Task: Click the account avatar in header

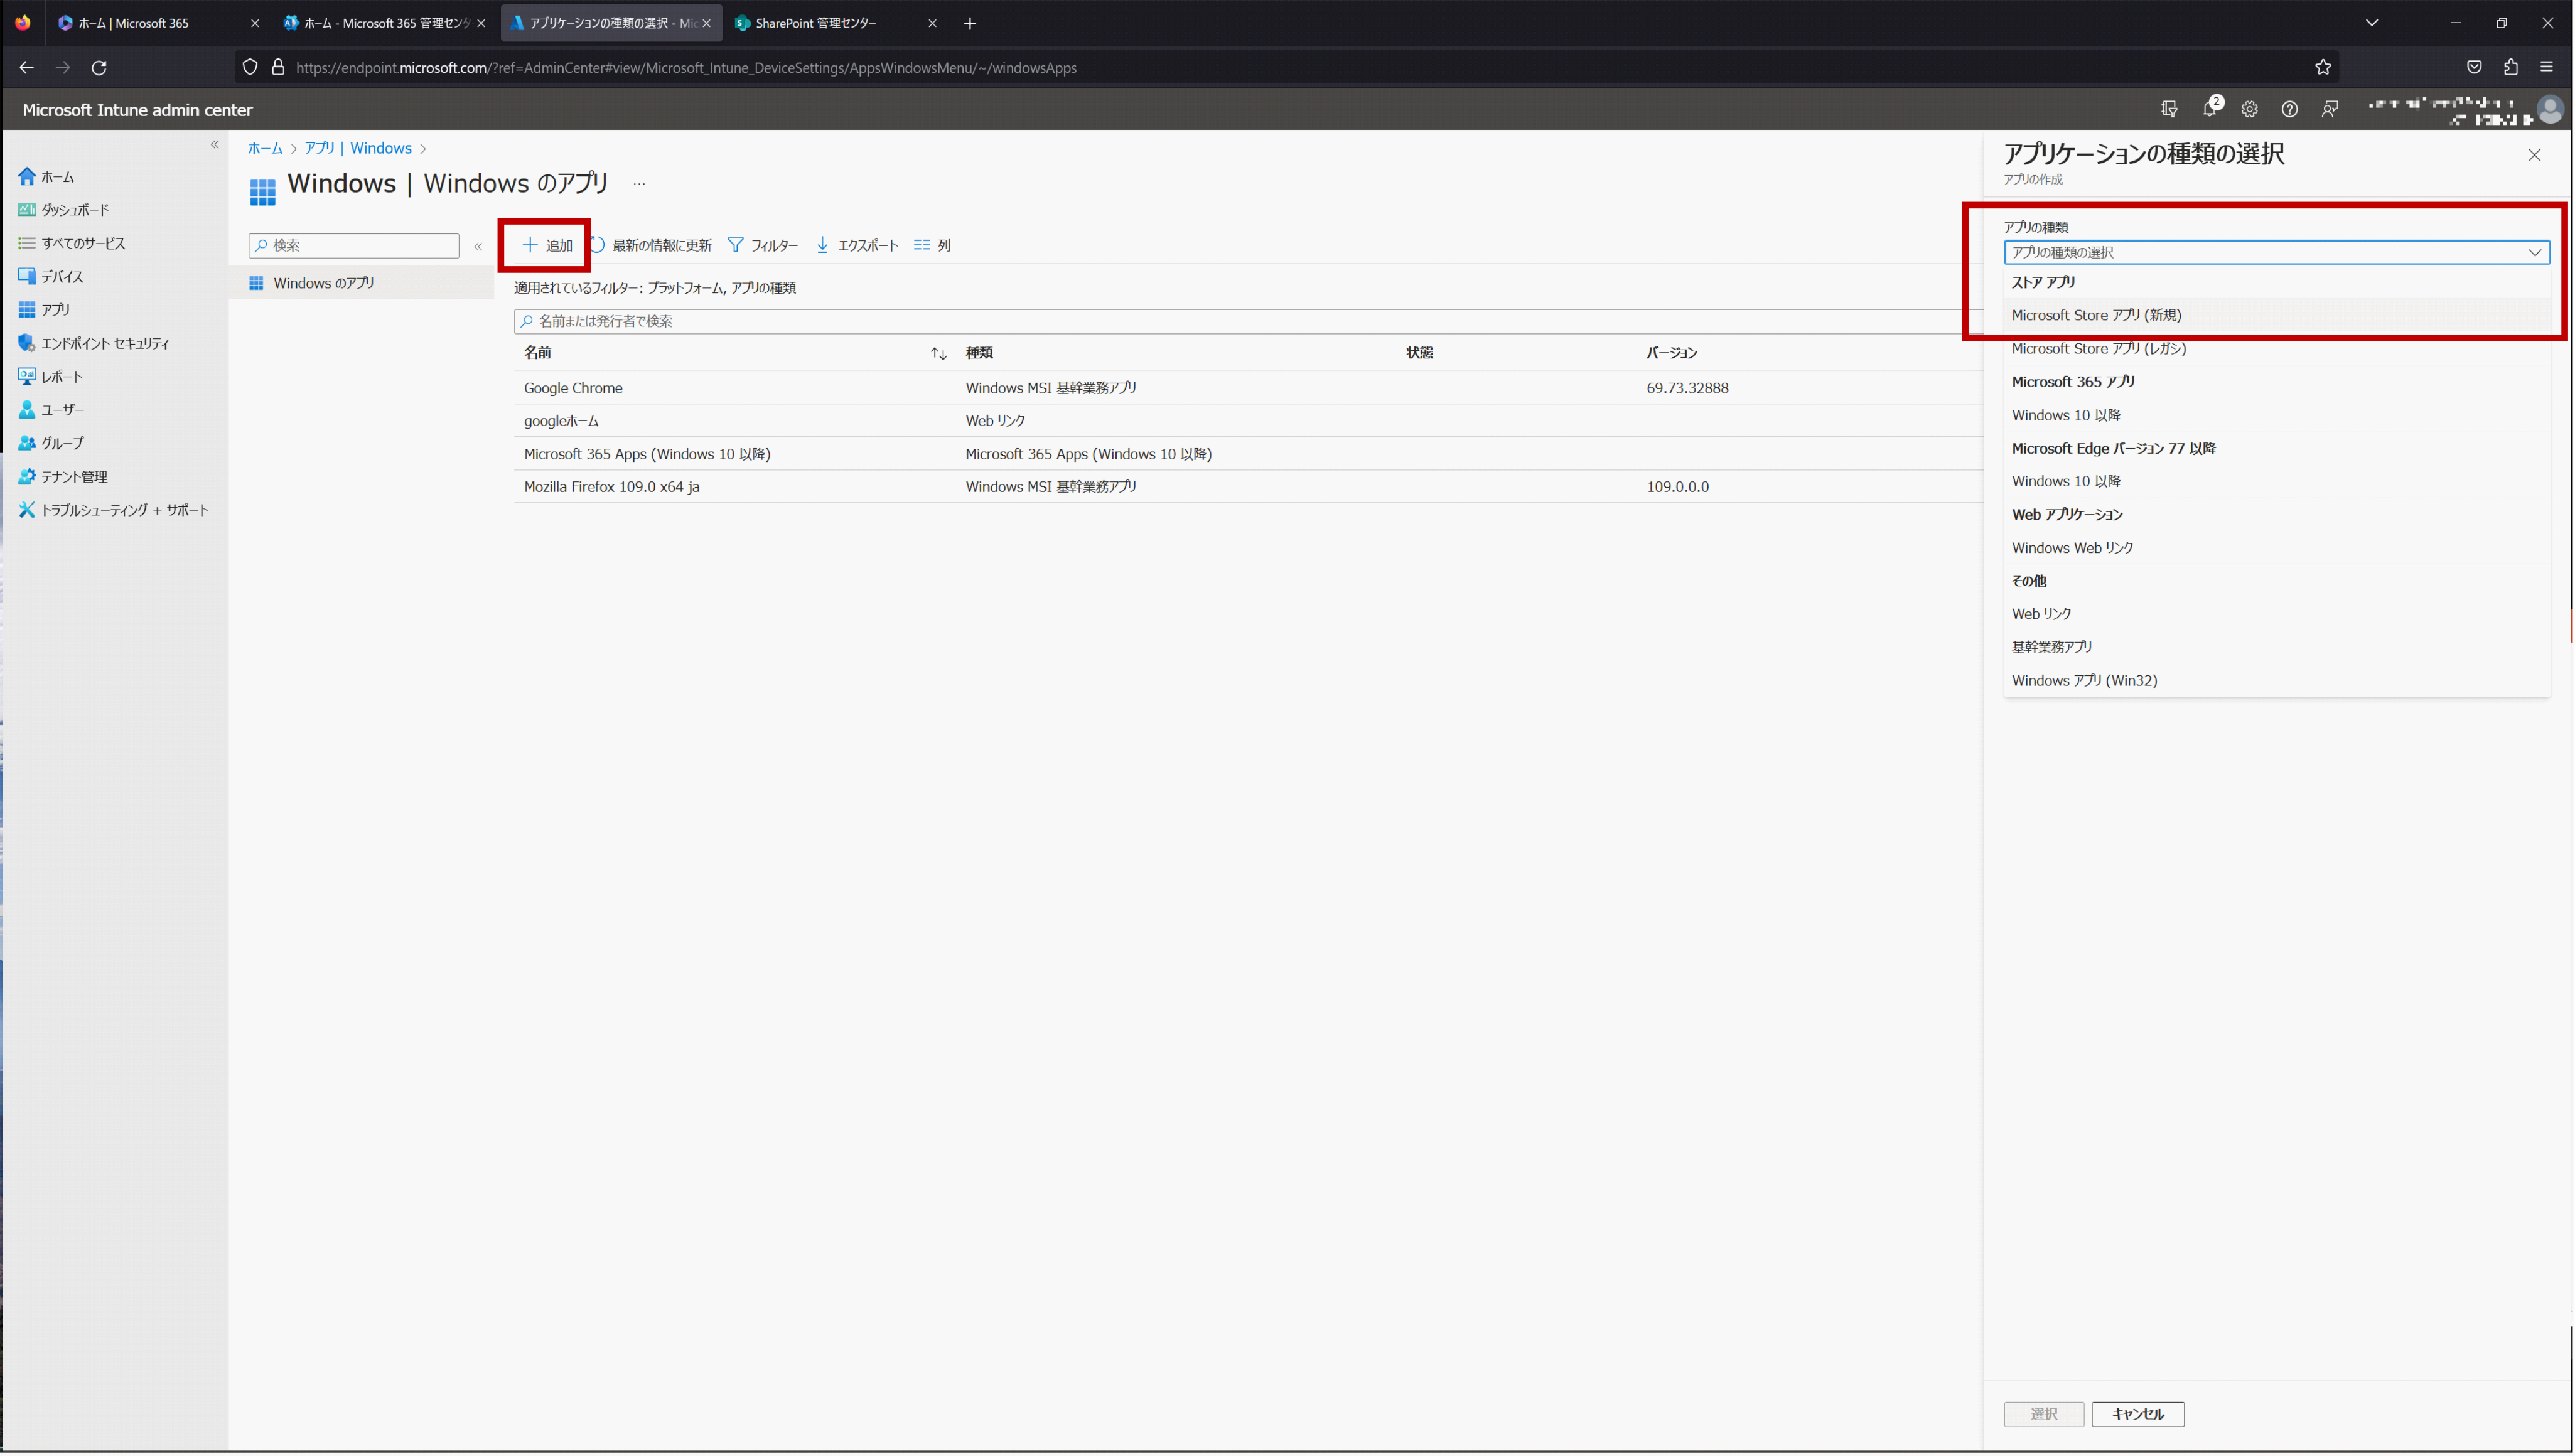Action: coord(2550,109)
